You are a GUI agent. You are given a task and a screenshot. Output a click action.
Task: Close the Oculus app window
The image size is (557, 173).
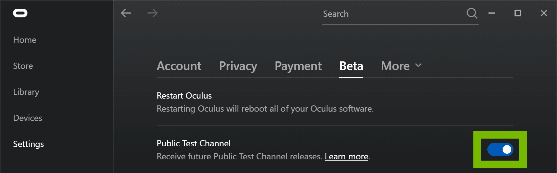click(x=544, y=13)
